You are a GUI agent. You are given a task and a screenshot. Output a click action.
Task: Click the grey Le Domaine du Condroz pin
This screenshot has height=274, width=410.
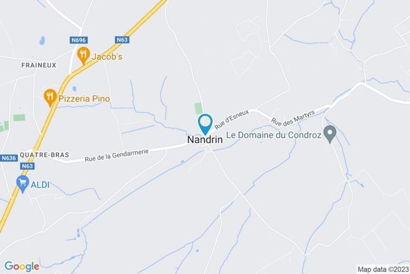[x=330, y=134]
